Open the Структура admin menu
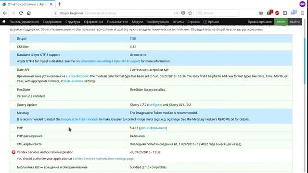 [73, 22]
